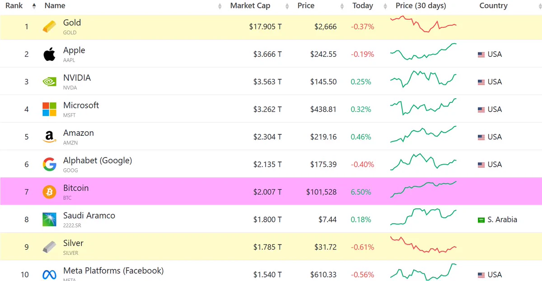Image resolution: width=542 pixels, height=281 pixels.
Task: Open the Bitcoin asset link
Action: point(76,188)
